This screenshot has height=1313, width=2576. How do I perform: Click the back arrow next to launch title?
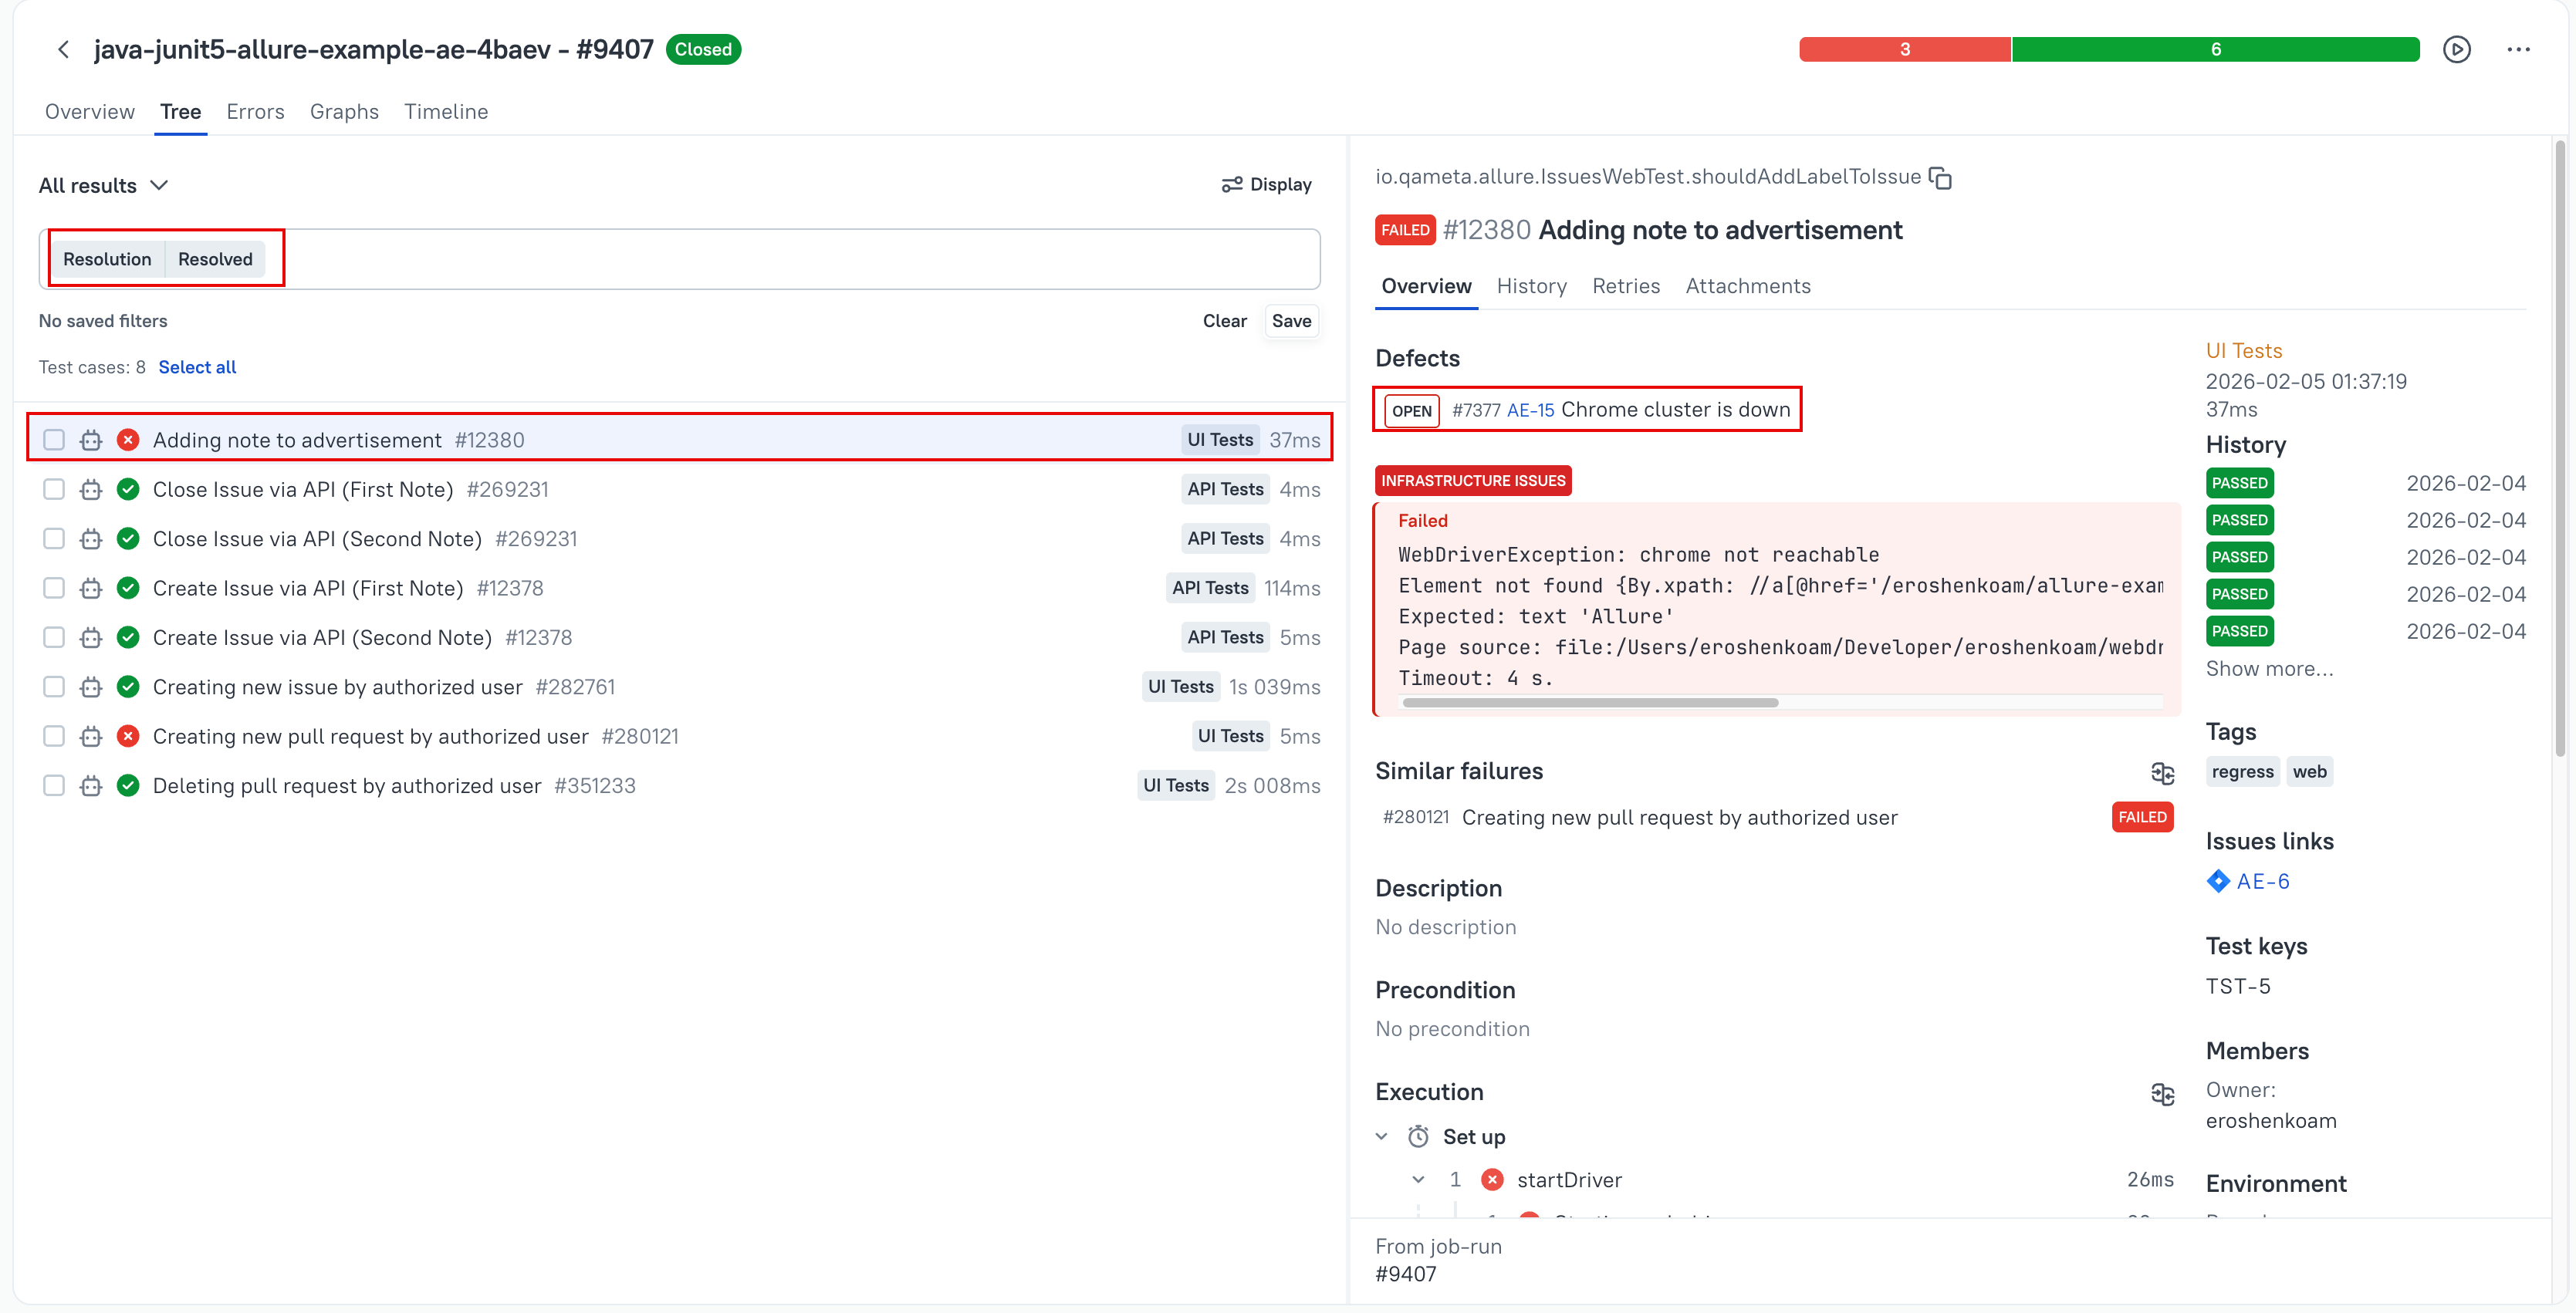point(63,49)
